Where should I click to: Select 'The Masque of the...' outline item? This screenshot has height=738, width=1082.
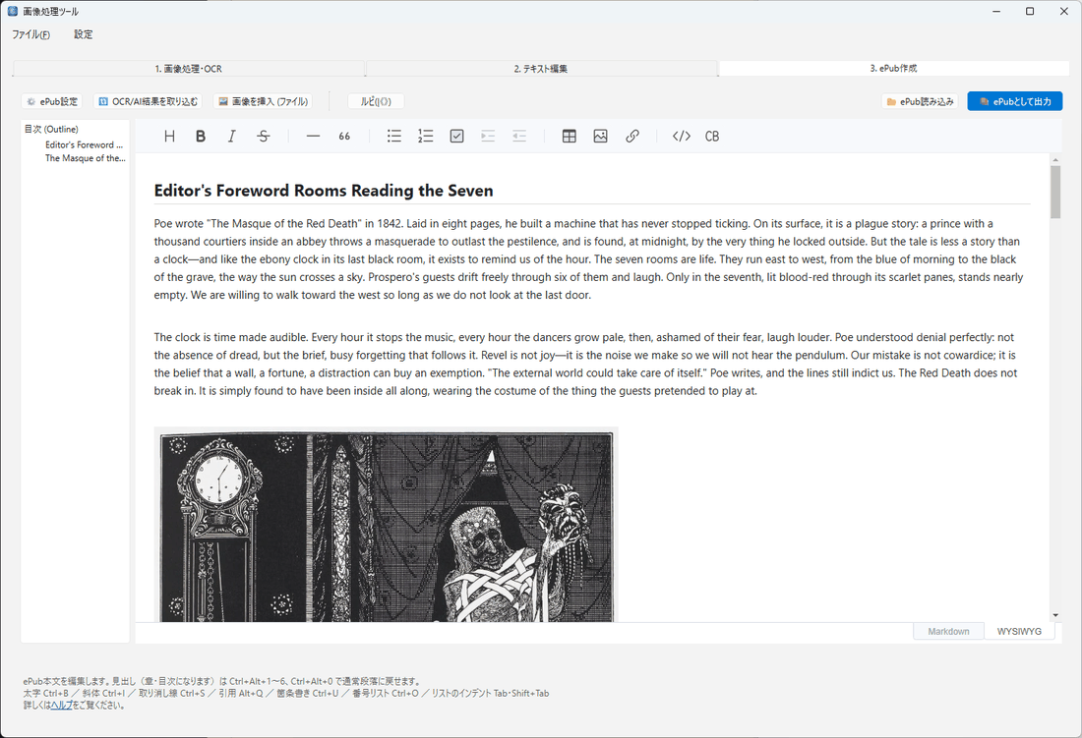86,158
